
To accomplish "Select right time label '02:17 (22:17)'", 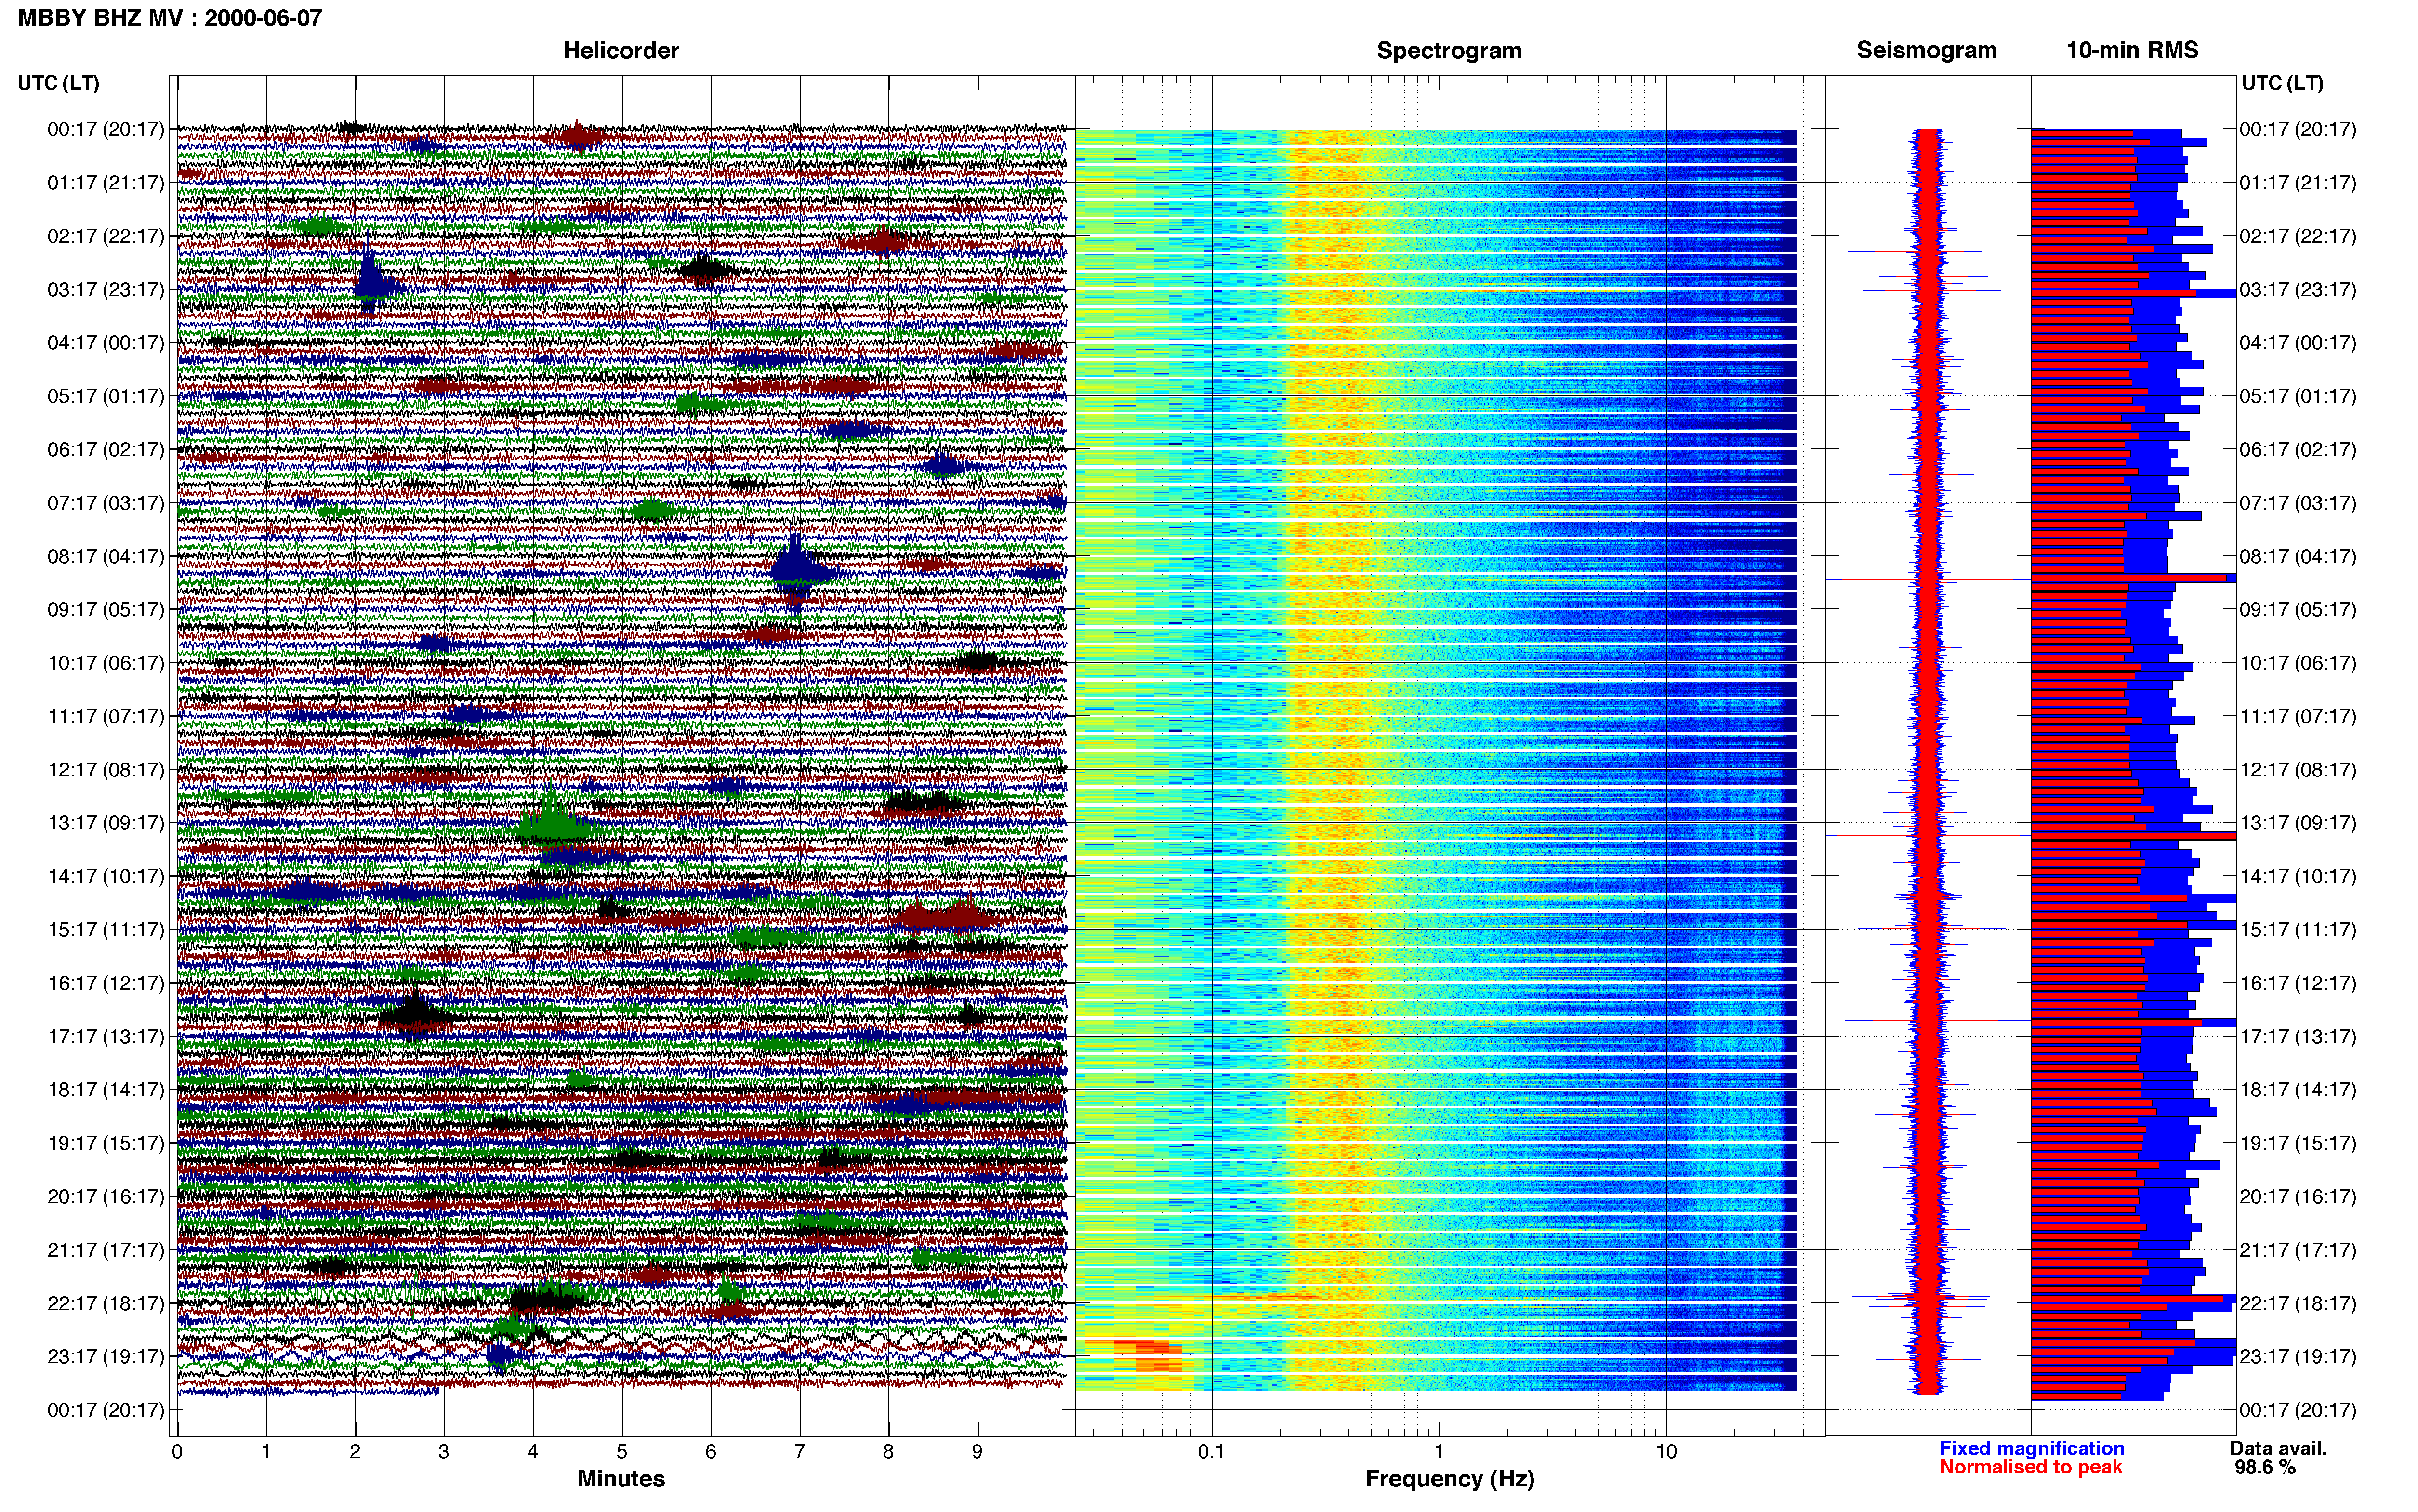I will pos(2298,237).
